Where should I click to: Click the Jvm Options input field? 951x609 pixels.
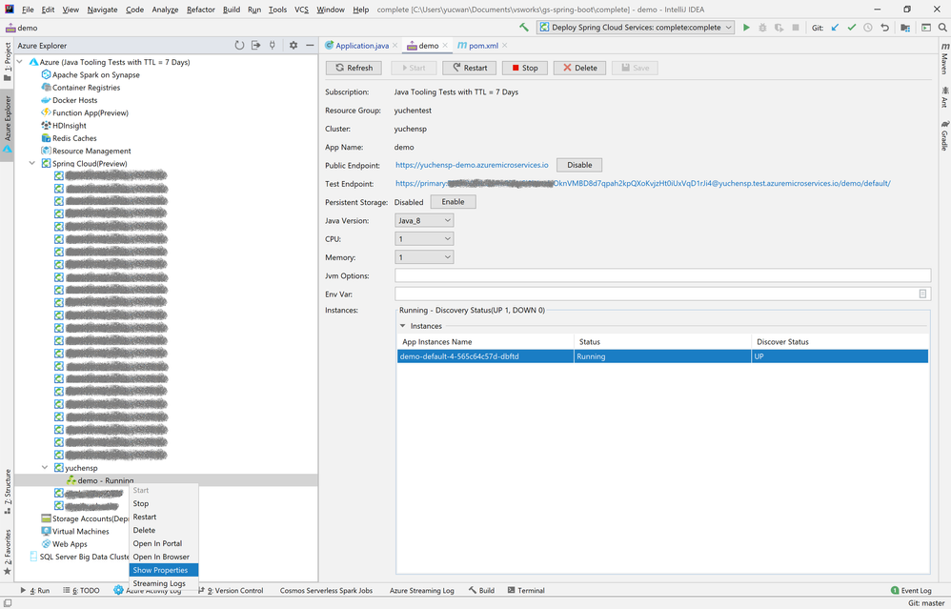click(x=662, y=275)
